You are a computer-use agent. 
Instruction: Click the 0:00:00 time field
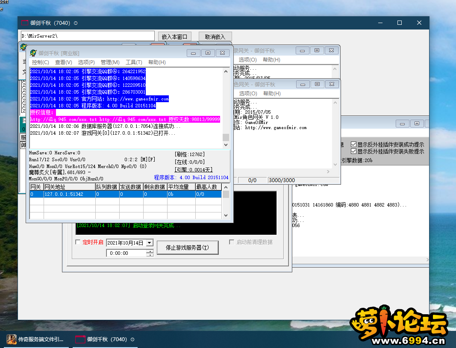coord(127,253)
